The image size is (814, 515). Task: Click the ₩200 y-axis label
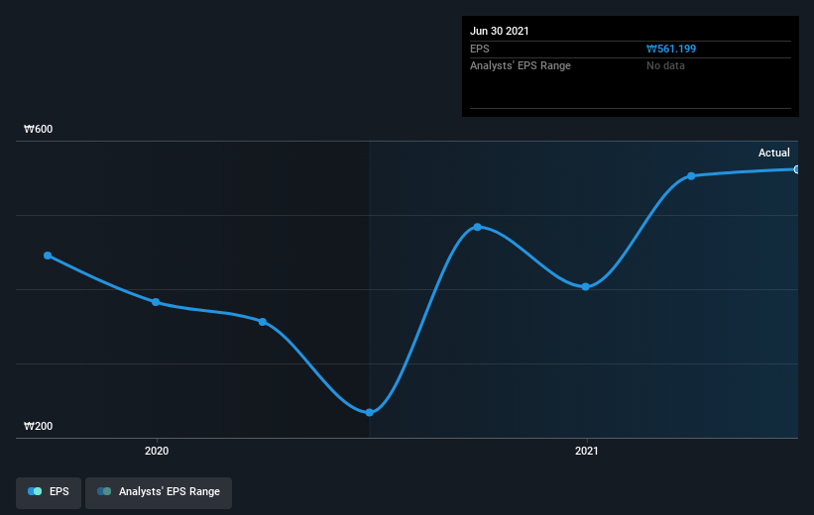tap(39, 426)
